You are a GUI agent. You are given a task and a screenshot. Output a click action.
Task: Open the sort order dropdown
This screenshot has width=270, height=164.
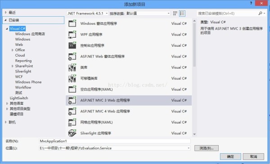pyautogui.click(x=148, y=13)
